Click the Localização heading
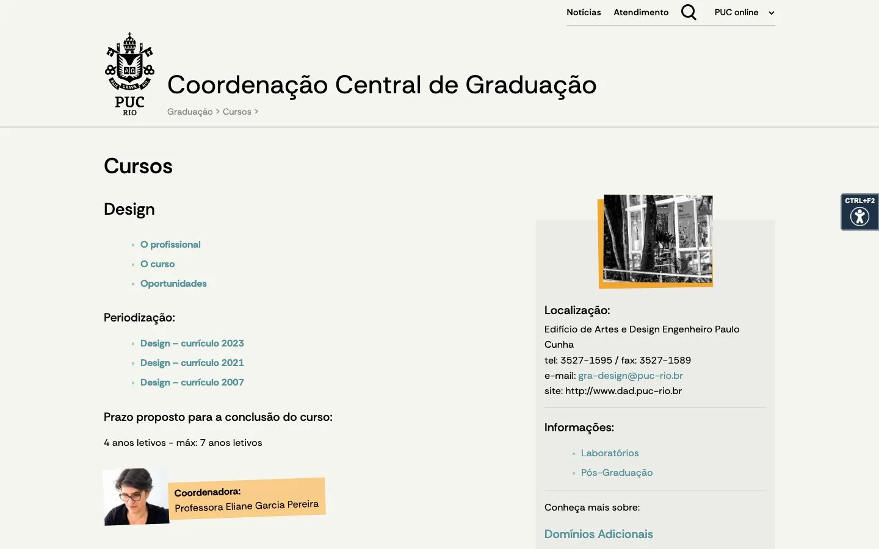879x549 pixels. click(x=577, y=310)
